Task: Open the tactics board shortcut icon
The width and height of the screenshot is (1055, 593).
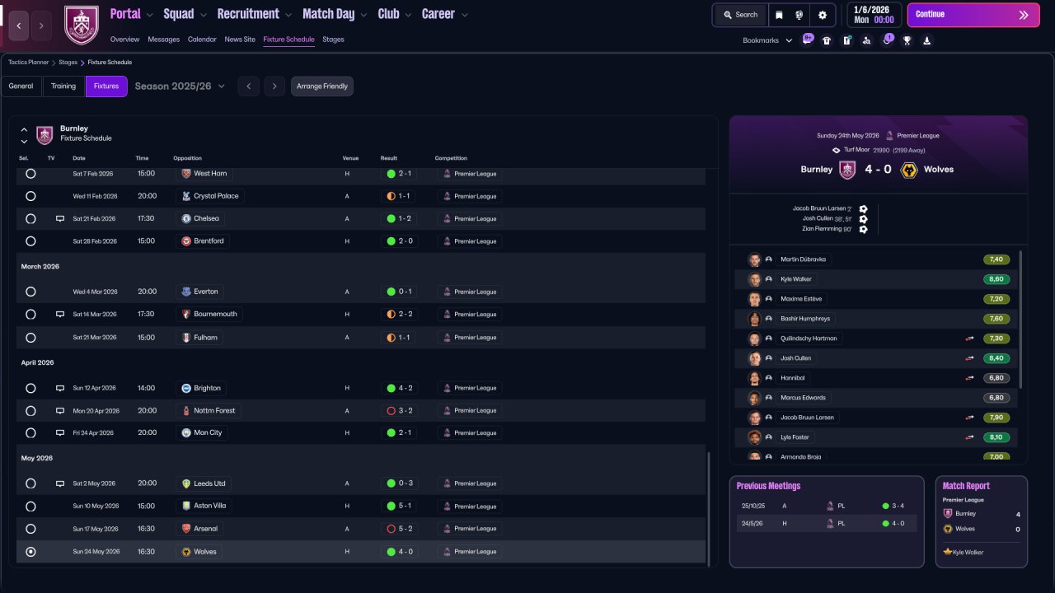Action: [846, 40]
